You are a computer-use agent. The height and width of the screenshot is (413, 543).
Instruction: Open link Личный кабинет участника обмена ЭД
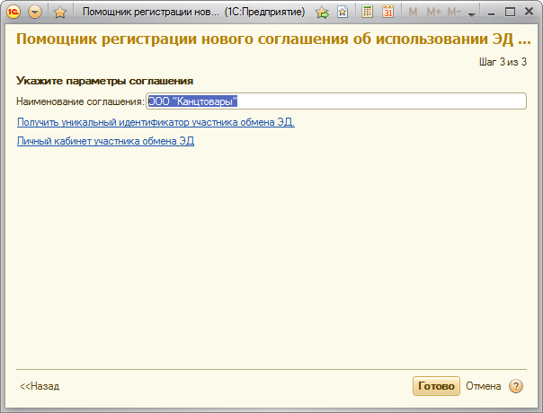pyautogui.click(x=105, y=141)
